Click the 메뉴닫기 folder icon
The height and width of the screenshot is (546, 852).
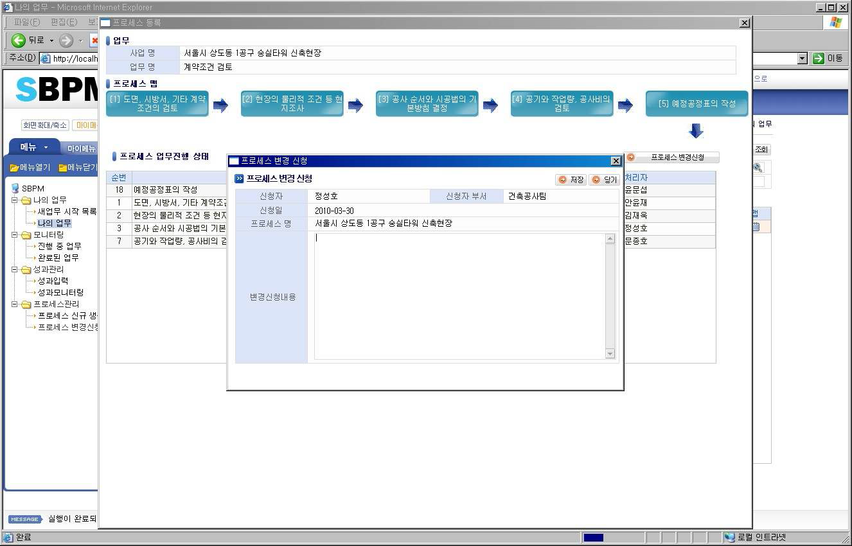pos(63,168)
